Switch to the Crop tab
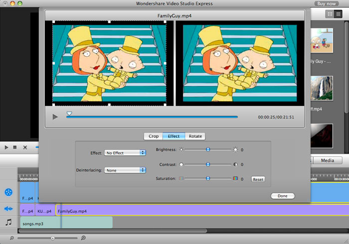 [x=154, y=136]
